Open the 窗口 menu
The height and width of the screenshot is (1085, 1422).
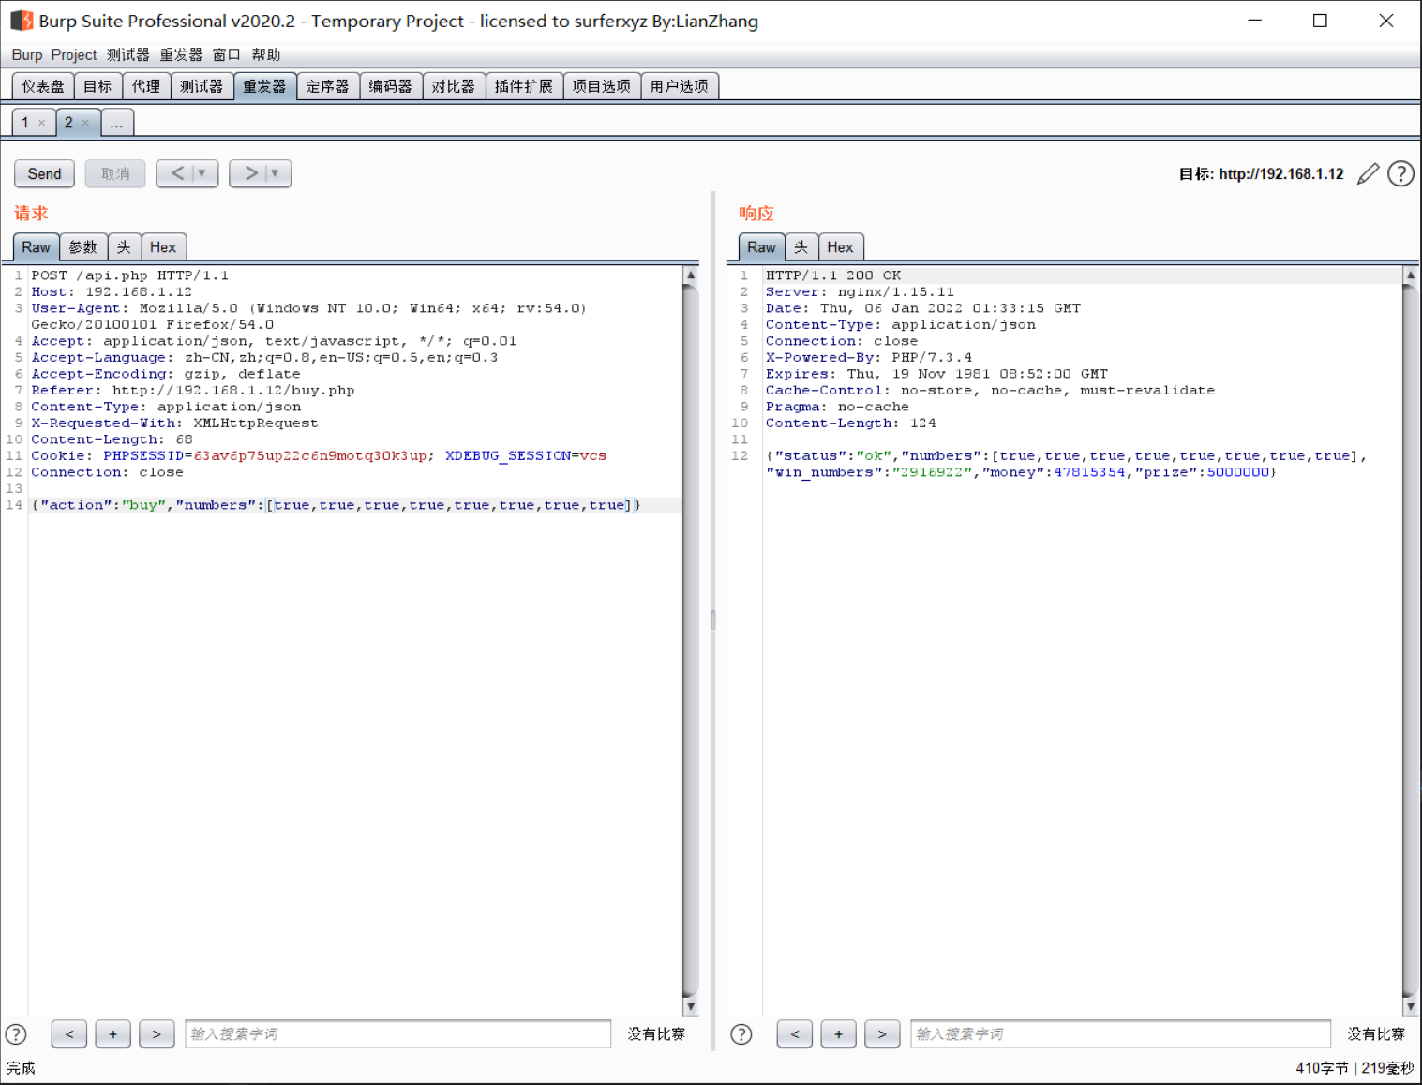227,55
